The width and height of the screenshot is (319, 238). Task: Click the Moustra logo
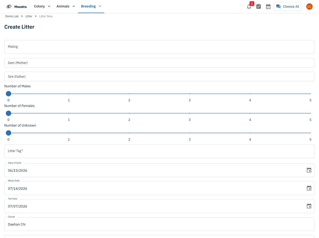pos(16,7)
